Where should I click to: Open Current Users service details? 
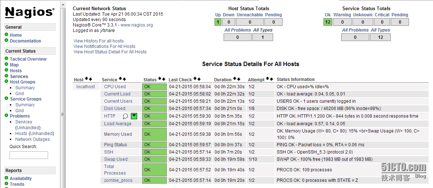click(118, 101)
